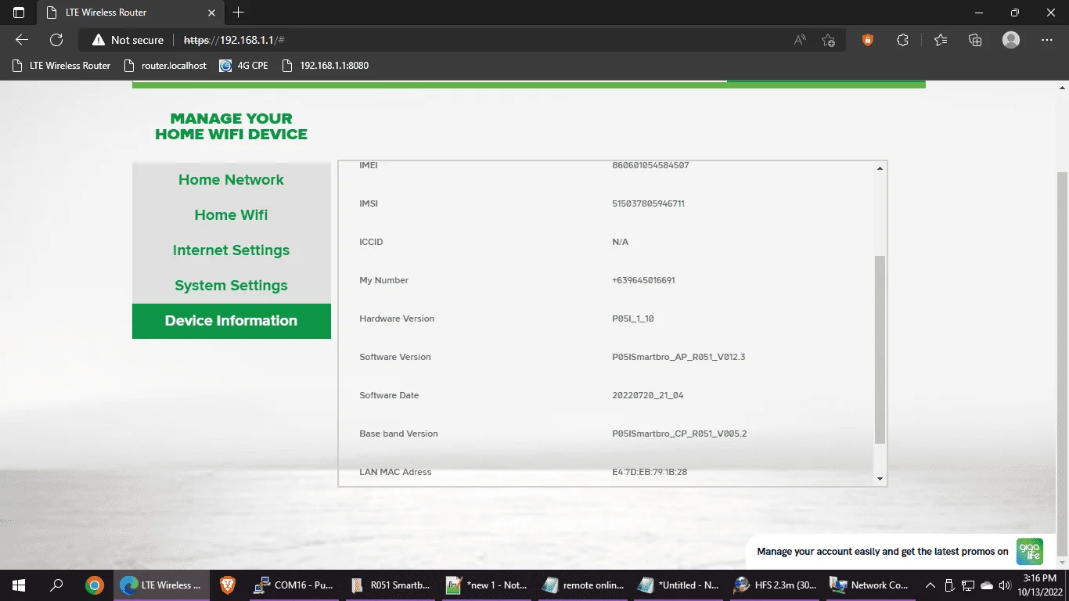This screenshot has height=601, width=1069.
Task: Reload the page with the Refresh icon
Action: pos(56,40)
